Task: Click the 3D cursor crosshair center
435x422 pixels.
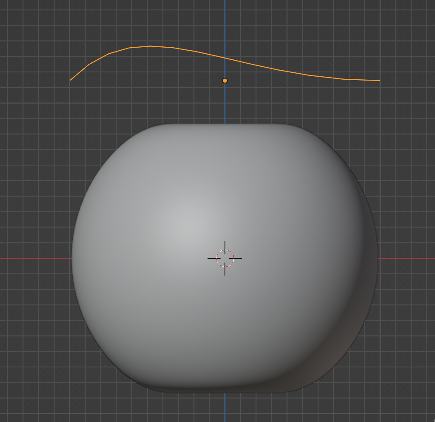Action: pyautogui.click(x=225, y=258)
